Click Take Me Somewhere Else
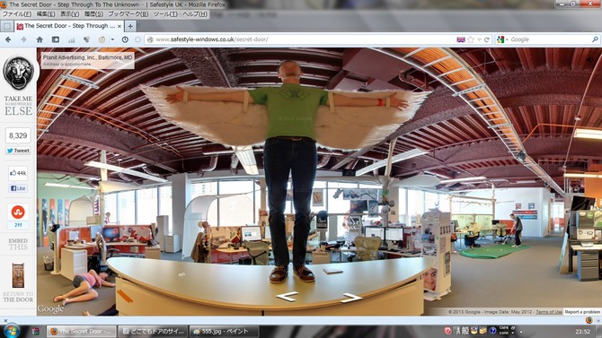The width and height of the screenshot is (602, 338). tap(19, 106)
